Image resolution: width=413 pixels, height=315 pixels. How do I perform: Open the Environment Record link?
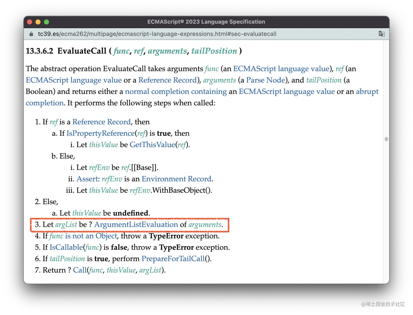(176, 179)
